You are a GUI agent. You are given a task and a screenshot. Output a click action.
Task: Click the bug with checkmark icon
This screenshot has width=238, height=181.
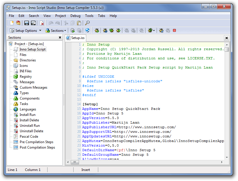click(161, 30)
